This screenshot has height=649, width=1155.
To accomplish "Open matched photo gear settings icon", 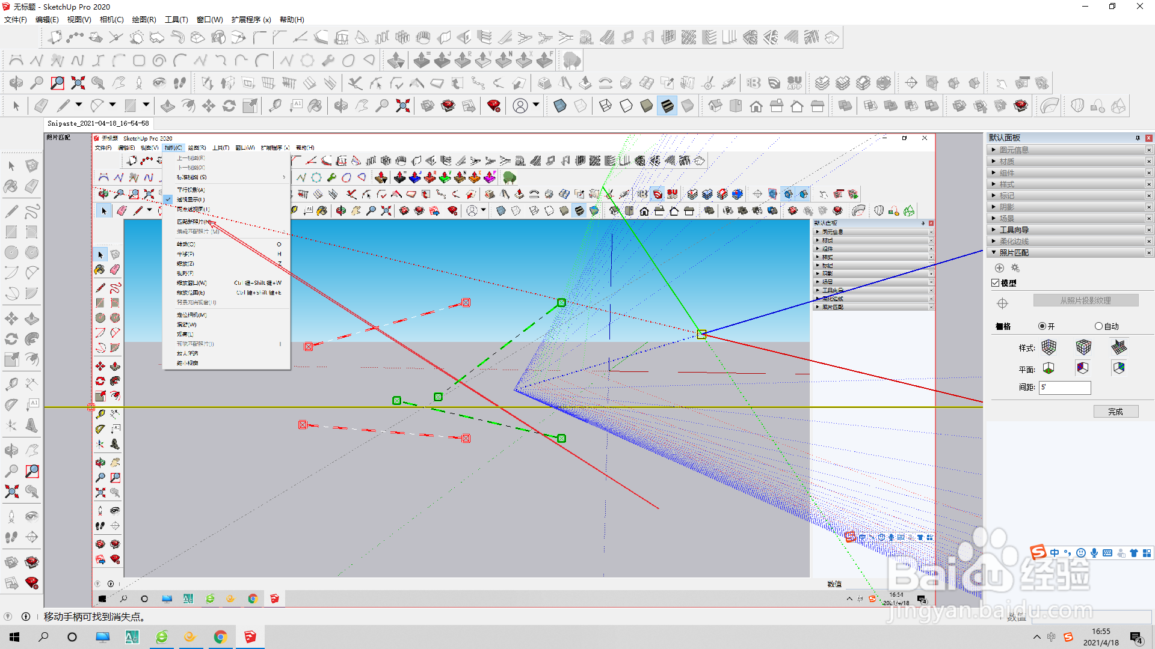I will pos(1015,268).
